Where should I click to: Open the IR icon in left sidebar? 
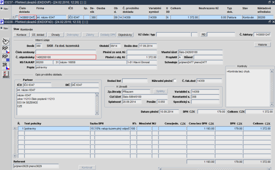pyautogui.click(x=6, y=66)
